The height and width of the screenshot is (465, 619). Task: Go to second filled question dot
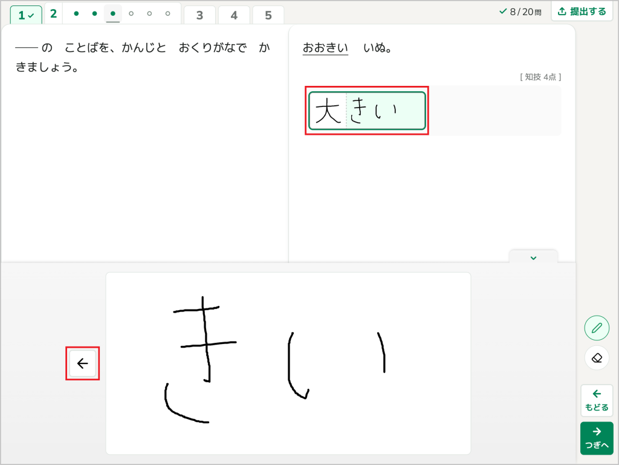(94, 13)
